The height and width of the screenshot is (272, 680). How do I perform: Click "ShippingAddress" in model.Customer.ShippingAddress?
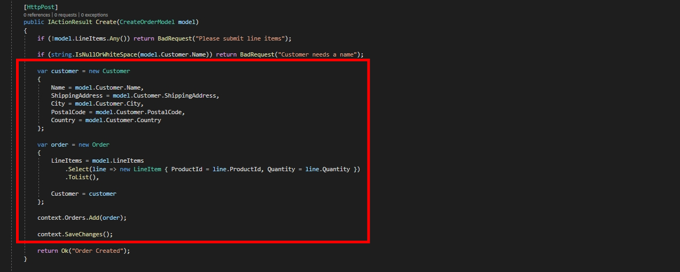click(190, 95)
